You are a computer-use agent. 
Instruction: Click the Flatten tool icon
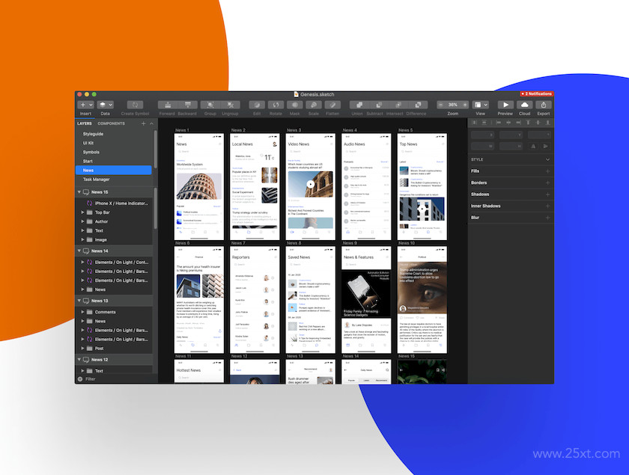[332, 105]
